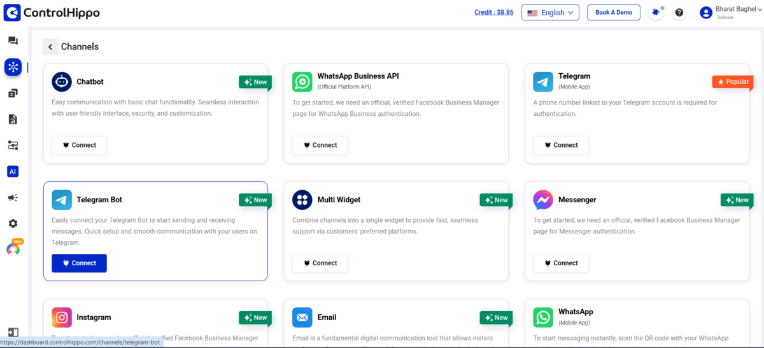Open the chat inbox sidebar icon
Screen dimensions: 764x348
coord(13,41)
